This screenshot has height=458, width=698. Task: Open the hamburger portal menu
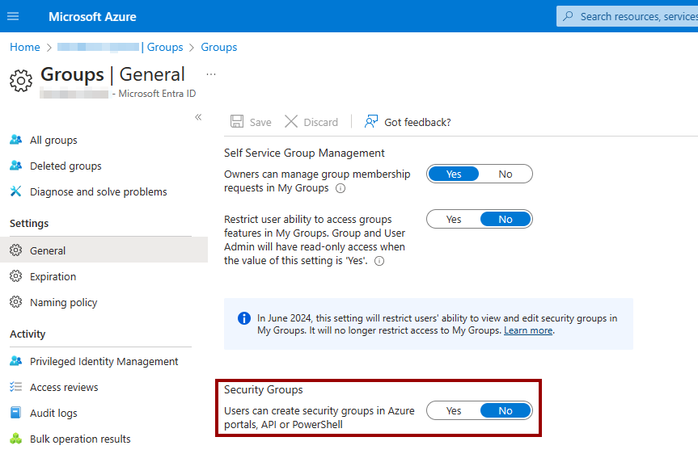point(13,16)
